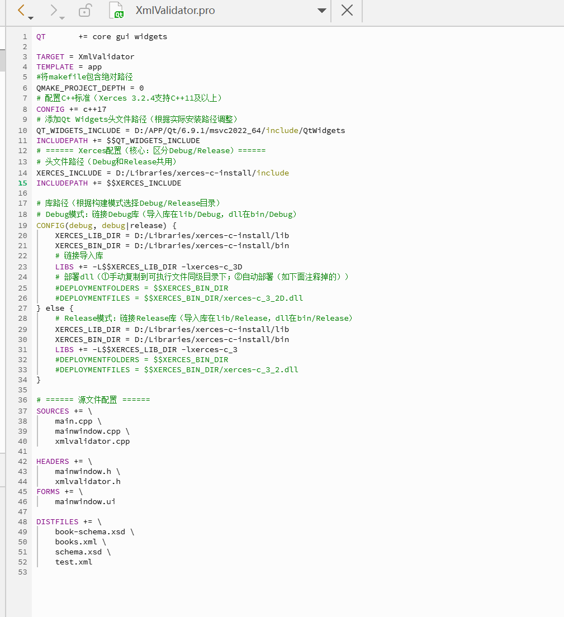The width and height of the screenshot is (564, 617).
Task: Click 'books.xml \' entry
Action: tap(80, 542)
